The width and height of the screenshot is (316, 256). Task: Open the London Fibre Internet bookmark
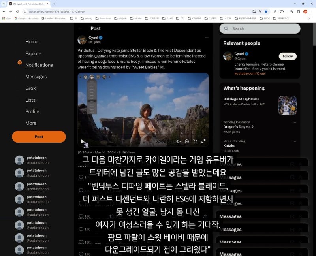(54, 18)
